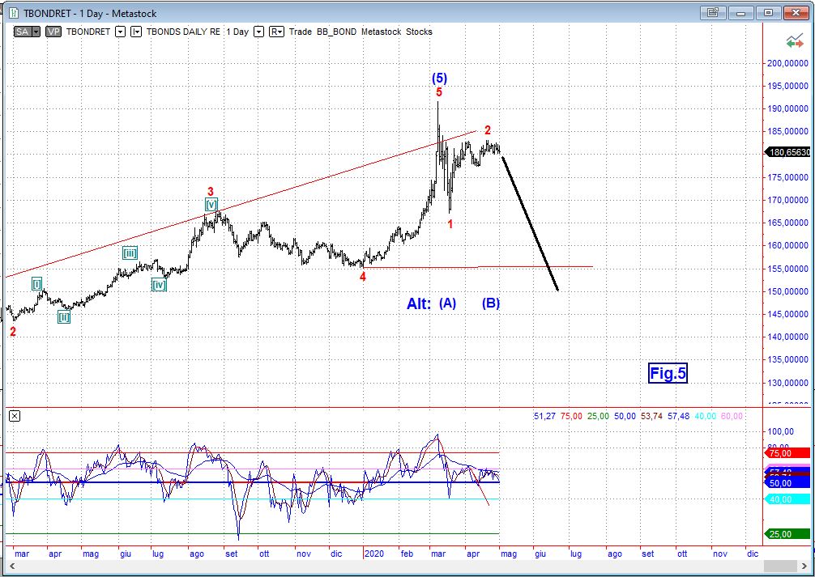Click the 180,65630 current price tag

788,152
